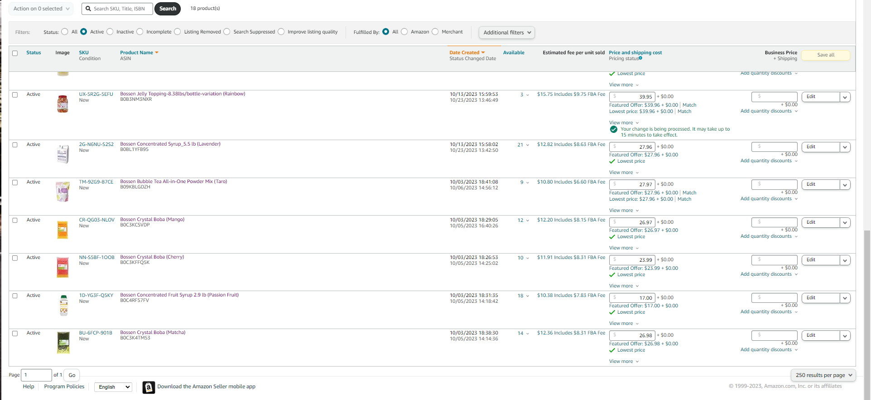871x400 pixels.
Task: Click price field showing 17.00
Action: click(632, 298)
